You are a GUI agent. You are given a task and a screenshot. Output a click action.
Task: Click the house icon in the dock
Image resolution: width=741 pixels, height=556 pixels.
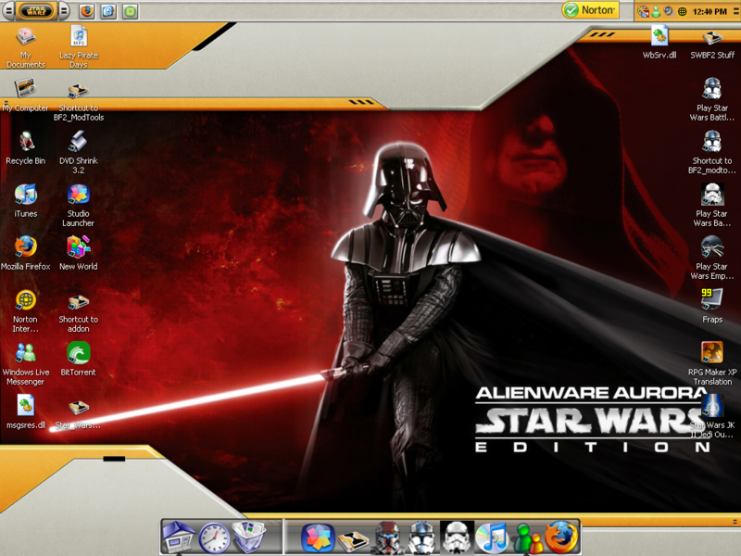[179, 537]
